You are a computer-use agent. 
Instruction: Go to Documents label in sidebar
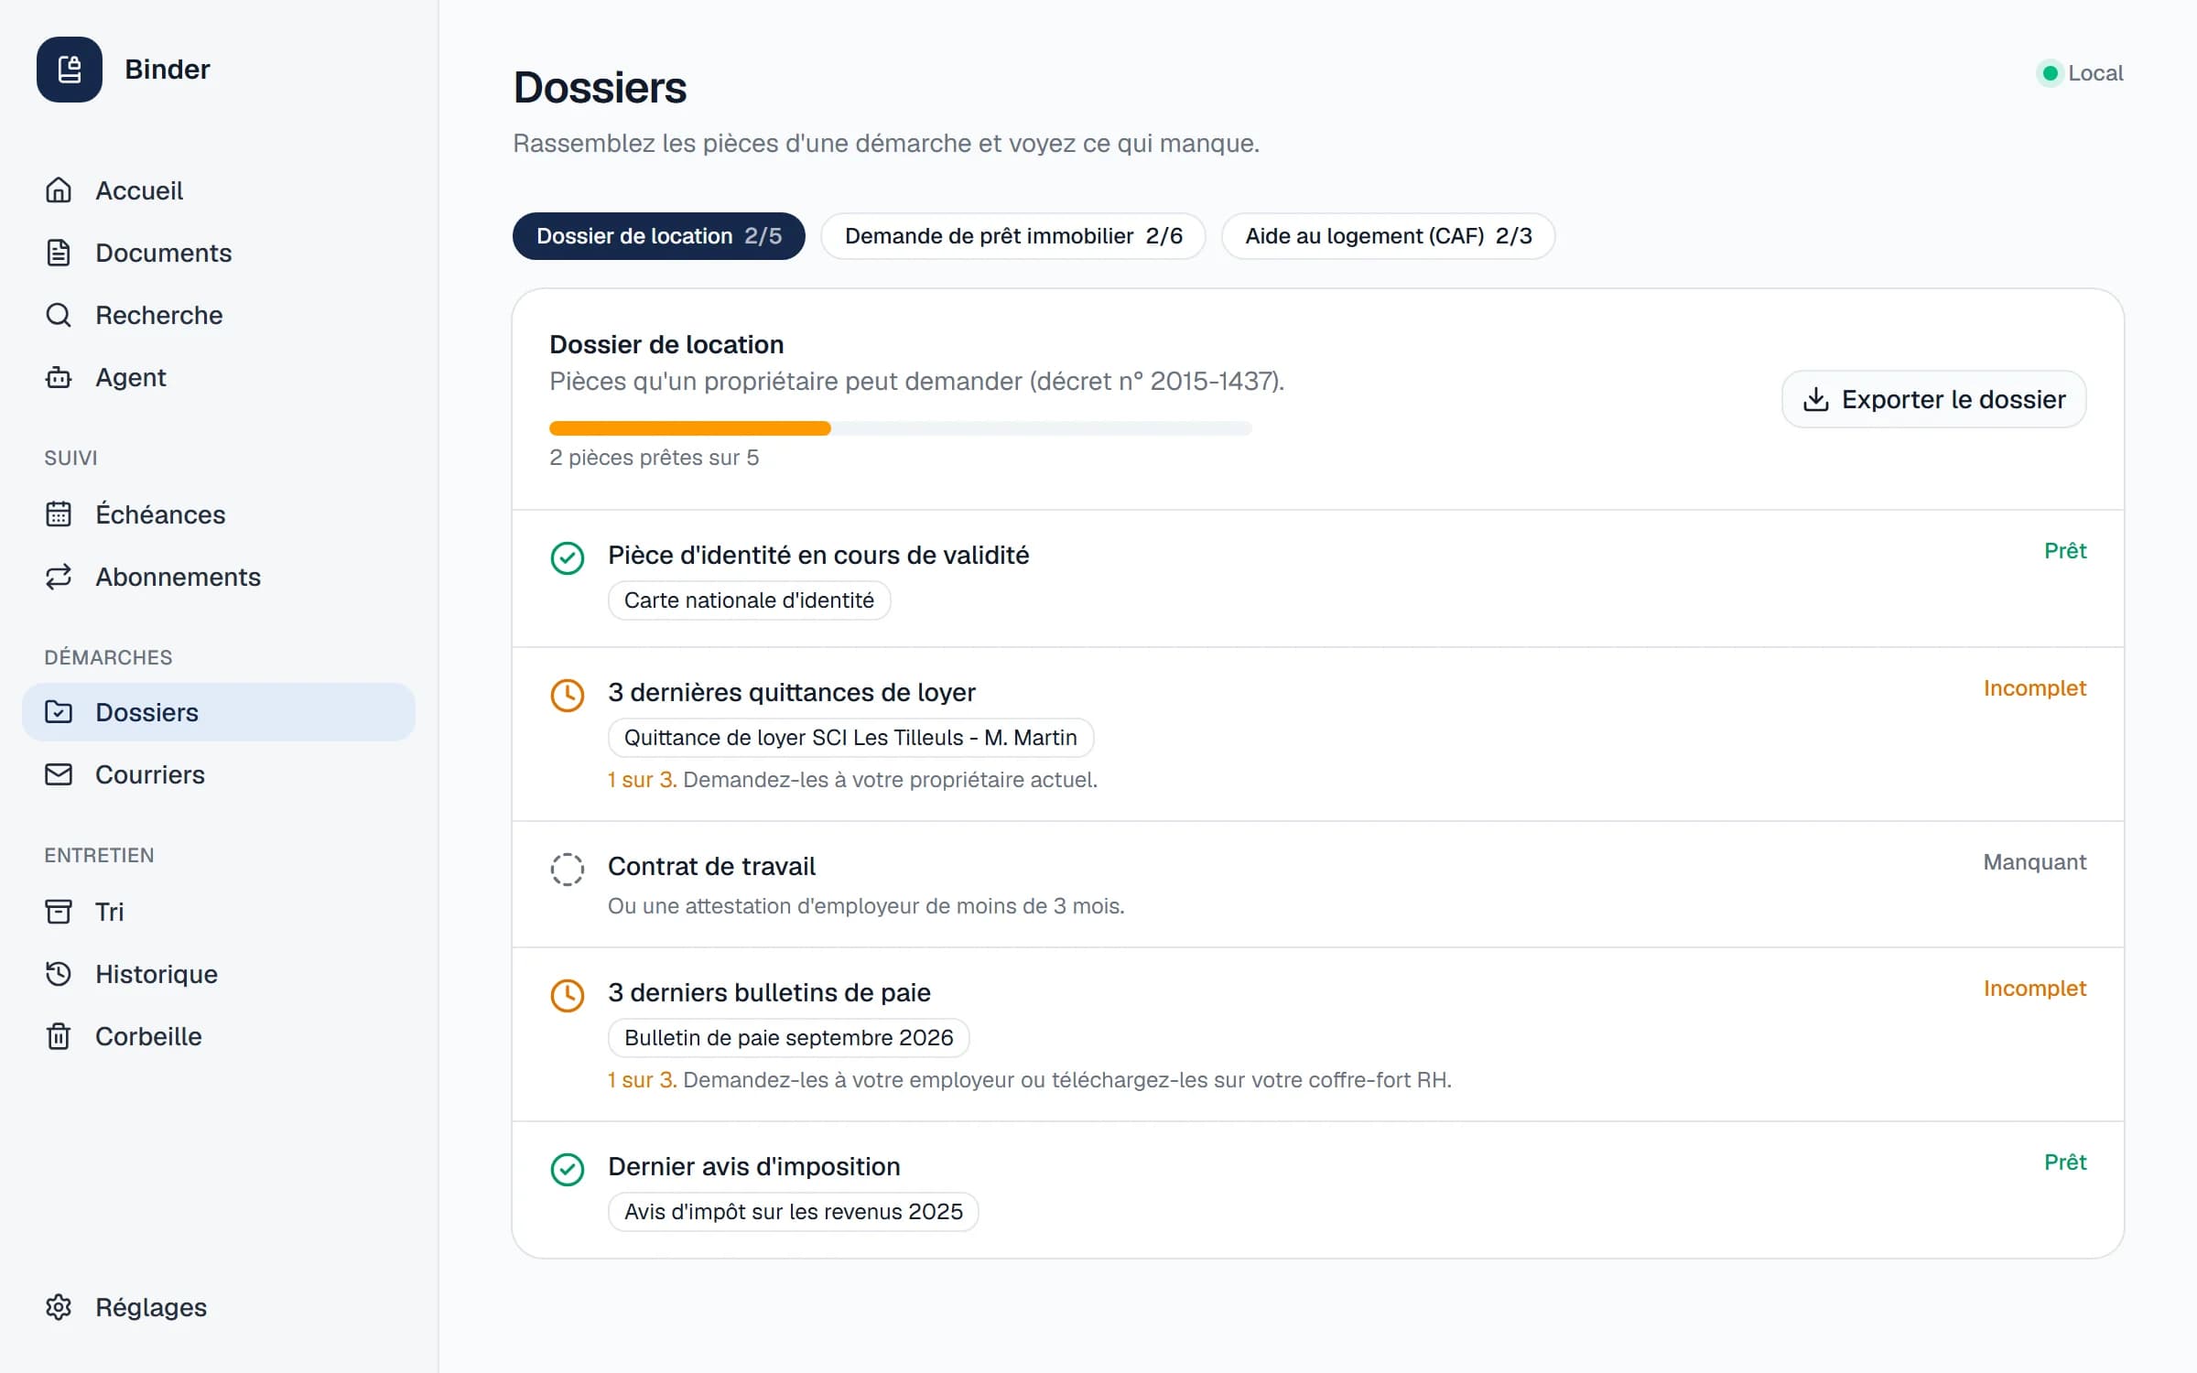tap(164, 253)
